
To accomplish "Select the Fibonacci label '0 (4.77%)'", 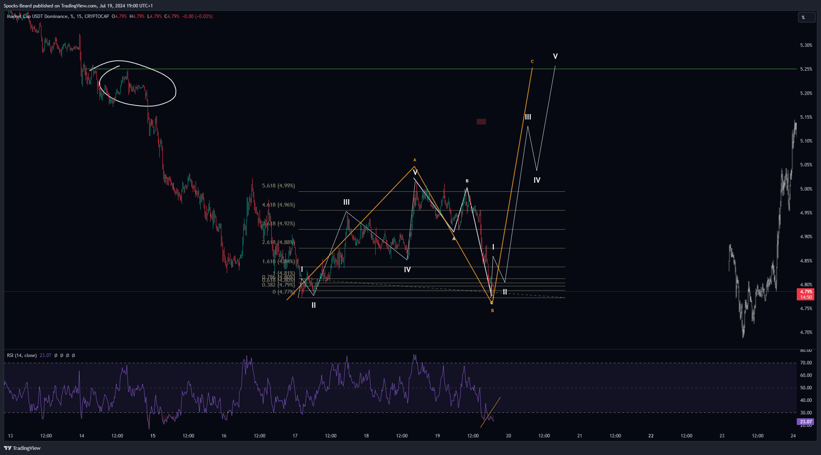I will 283,292.
